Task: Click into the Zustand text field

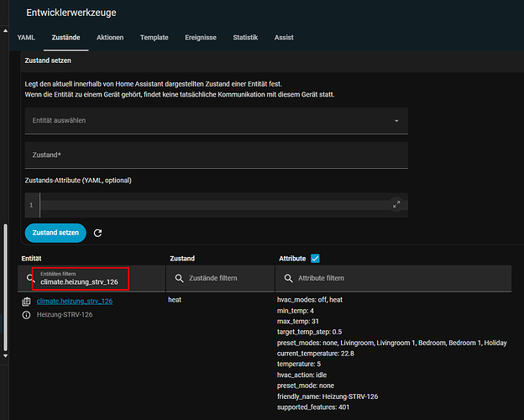Action: coord(216,155)
